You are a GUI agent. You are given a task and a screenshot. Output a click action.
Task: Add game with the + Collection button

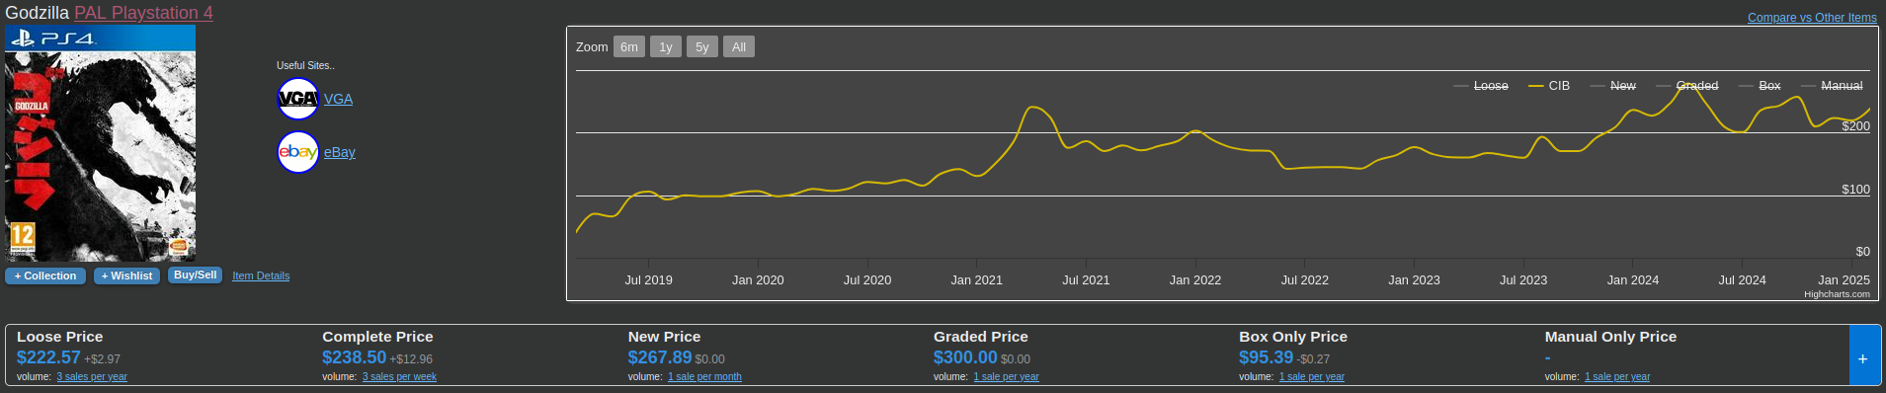pyautogui.click(x=45, y=275)
